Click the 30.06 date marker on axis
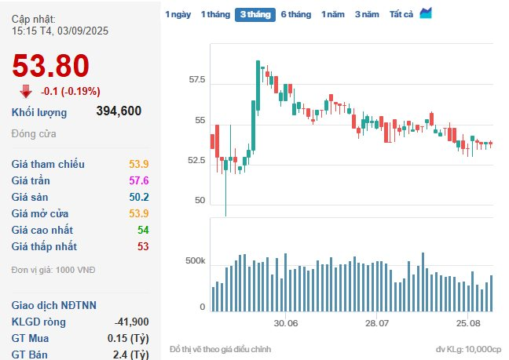Screen dimensions: 509x360 point(286,323)
